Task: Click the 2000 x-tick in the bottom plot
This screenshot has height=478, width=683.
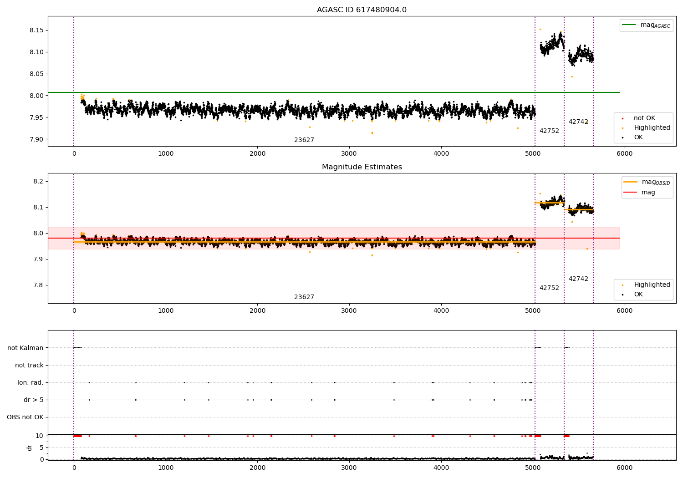Action: click(258, 468)
